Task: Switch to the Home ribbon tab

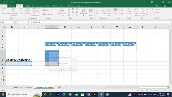Action: [x=12, y=6]
